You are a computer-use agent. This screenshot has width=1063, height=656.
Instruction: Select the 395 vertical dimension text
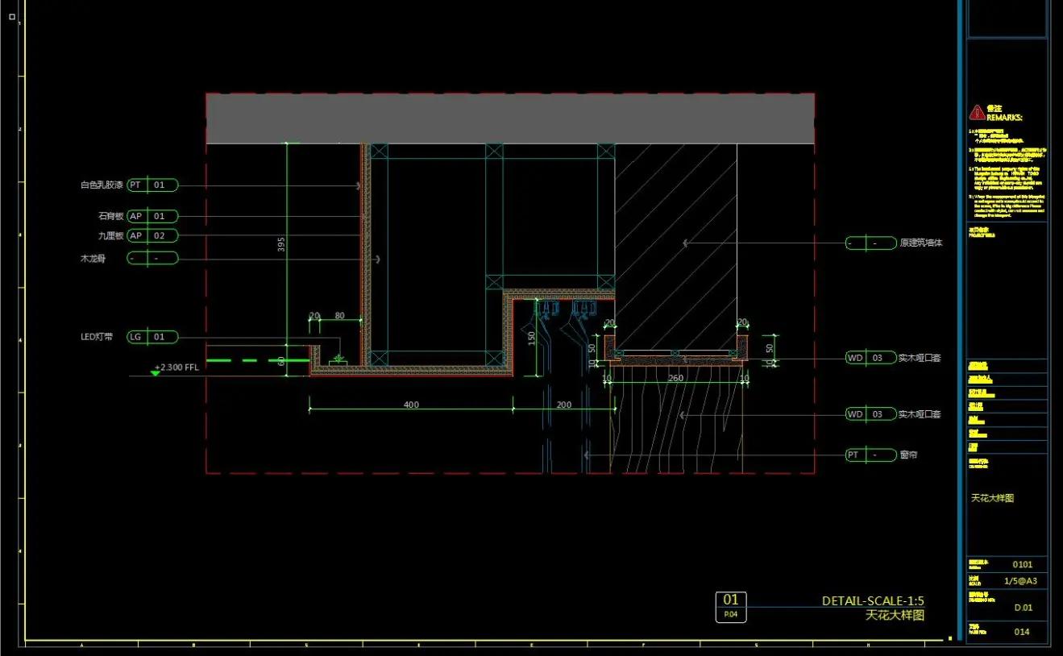pyautogui.click(x=281, y=245)
